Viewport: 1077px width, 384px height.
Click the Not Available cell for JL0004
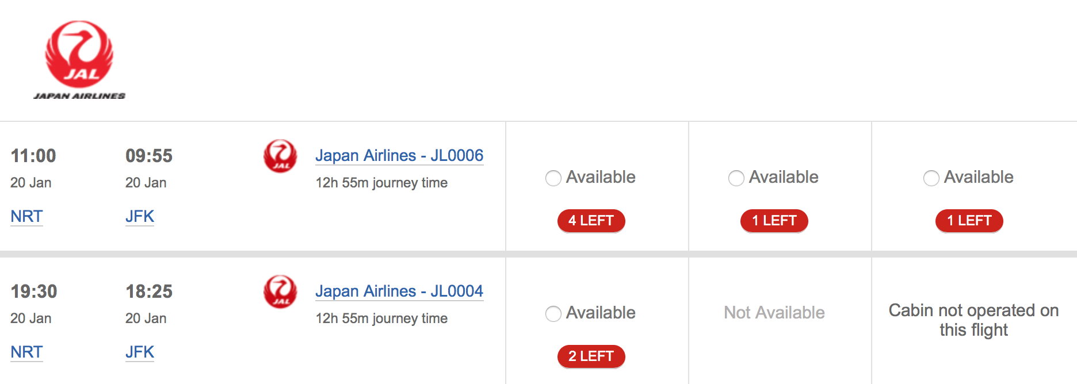click(x=774, y=313)
